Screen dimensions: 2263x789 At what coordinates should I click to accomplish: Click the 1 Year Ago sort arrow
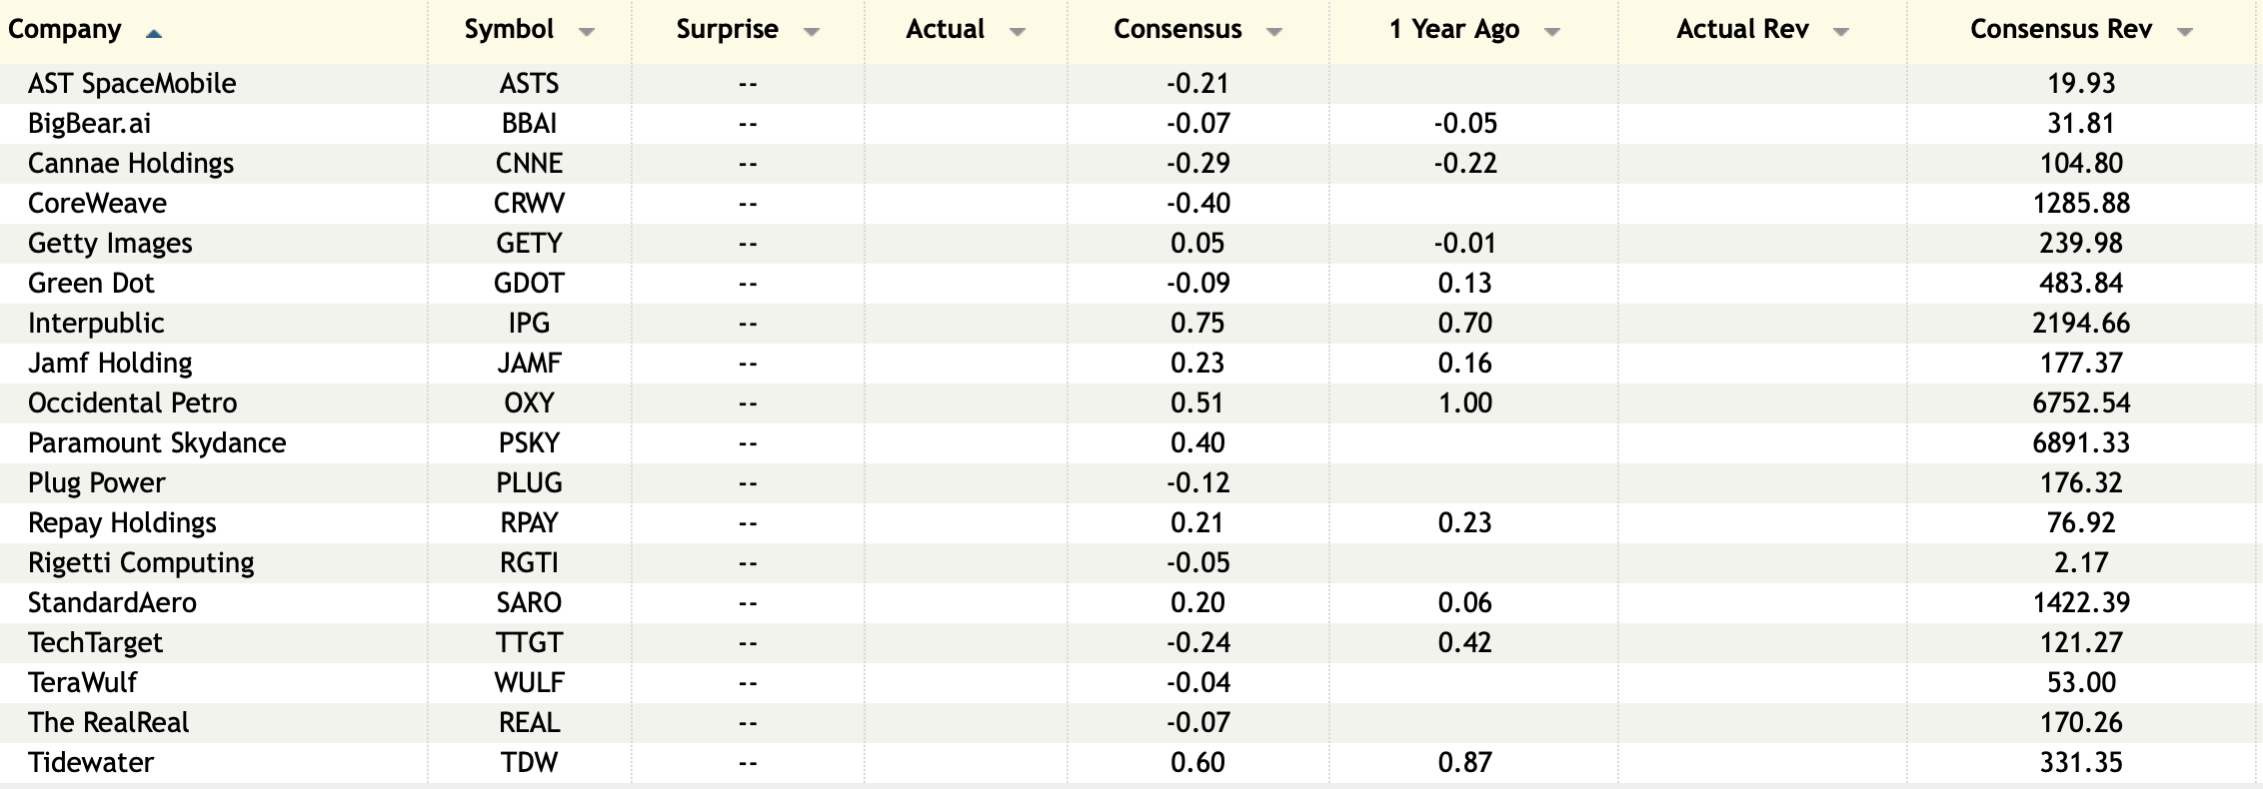tap(1552, 33)
